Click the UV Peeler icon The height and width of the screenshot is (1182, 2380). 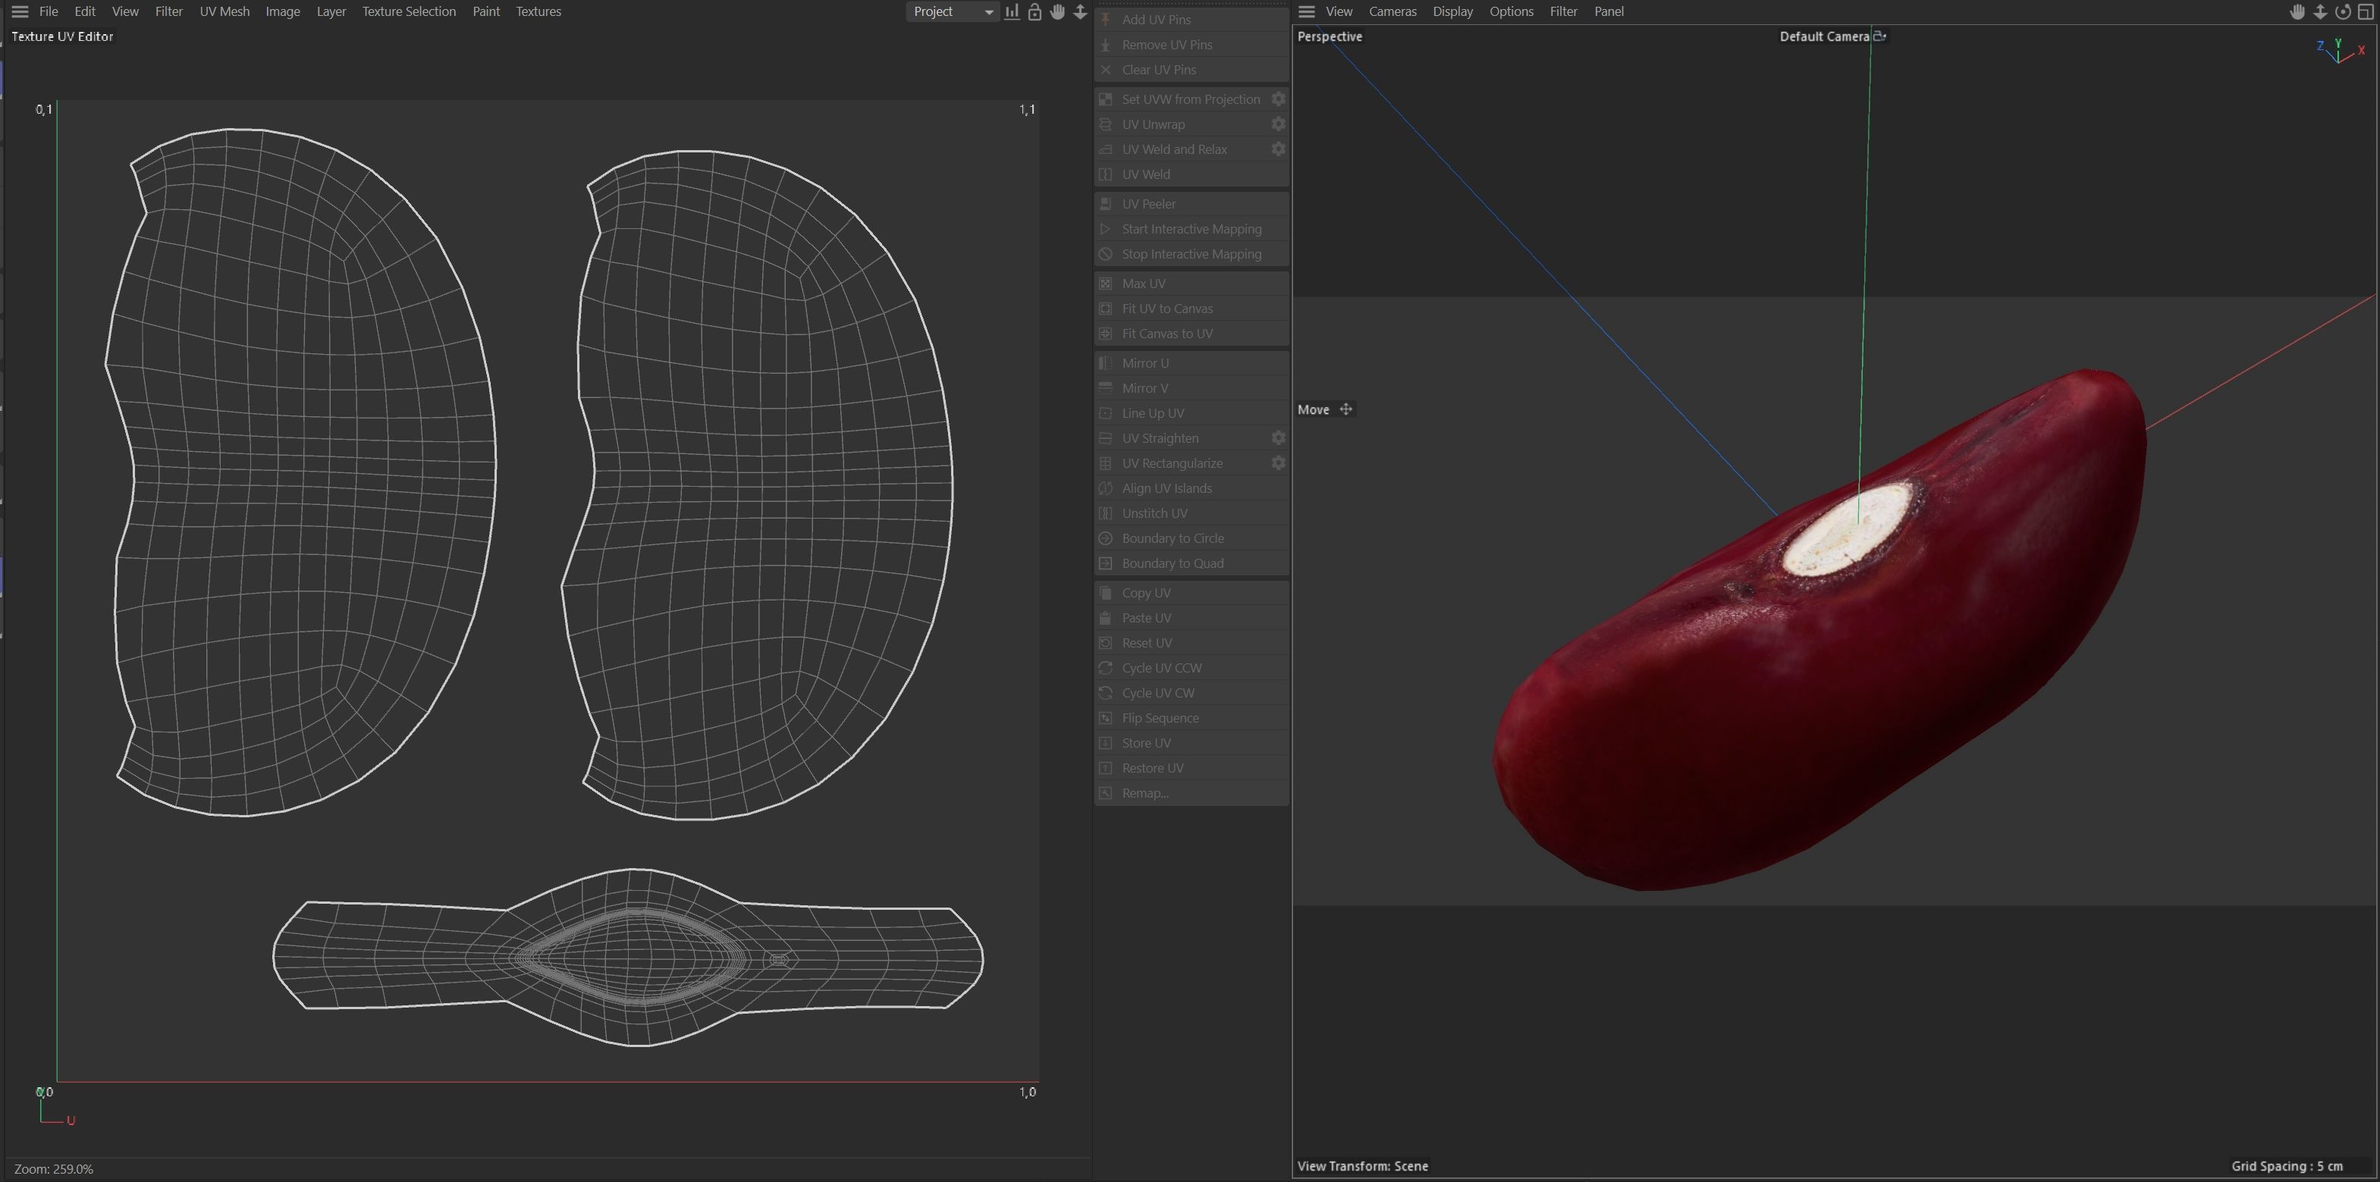1106,203
